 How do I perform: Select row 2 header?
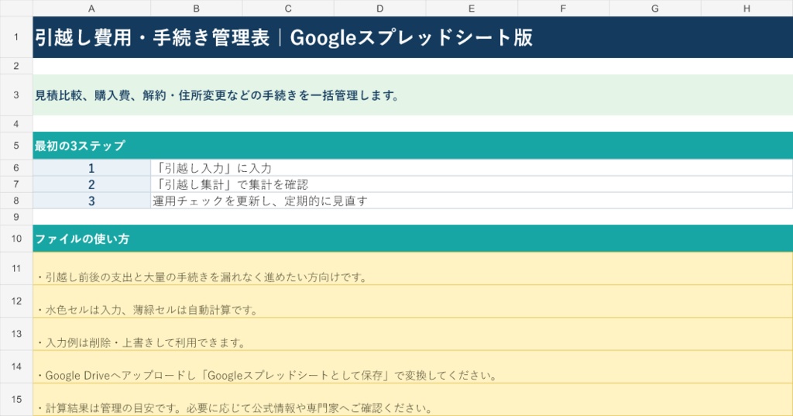tap(16, 66)
